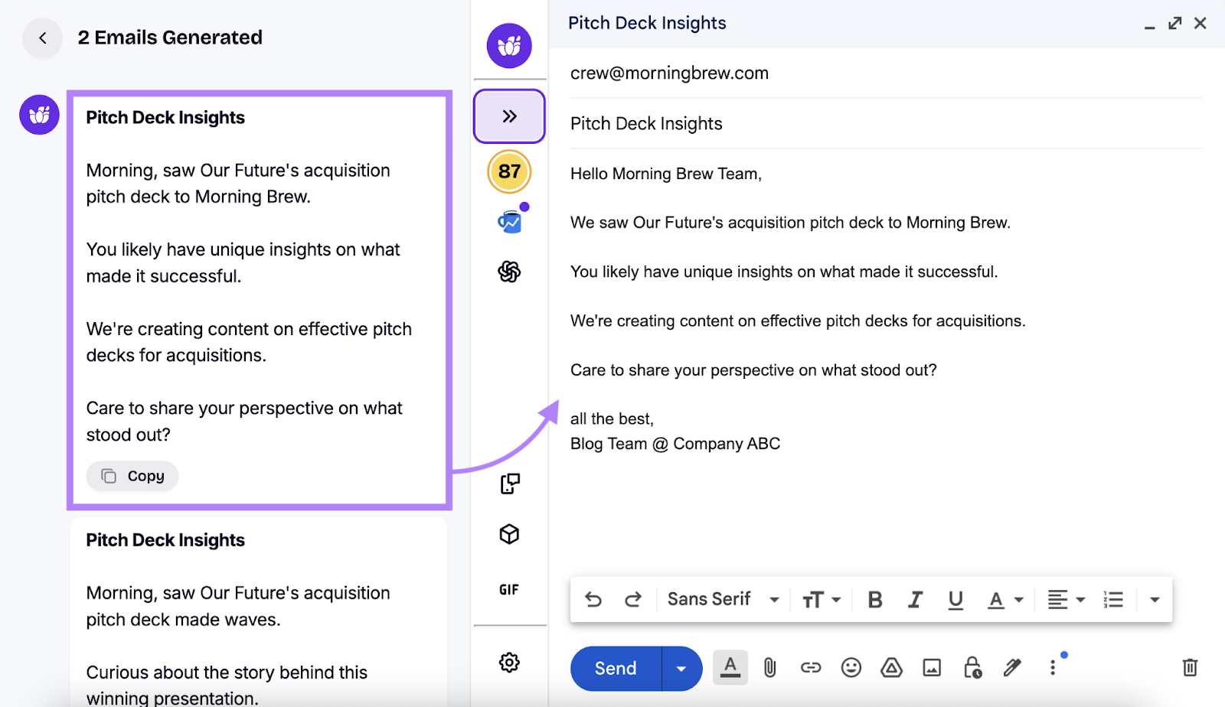Image resolution: width=1225 pixels, height=707 pixels.
Task: Insert a file from Google Drive
Action: pos(890,667)
